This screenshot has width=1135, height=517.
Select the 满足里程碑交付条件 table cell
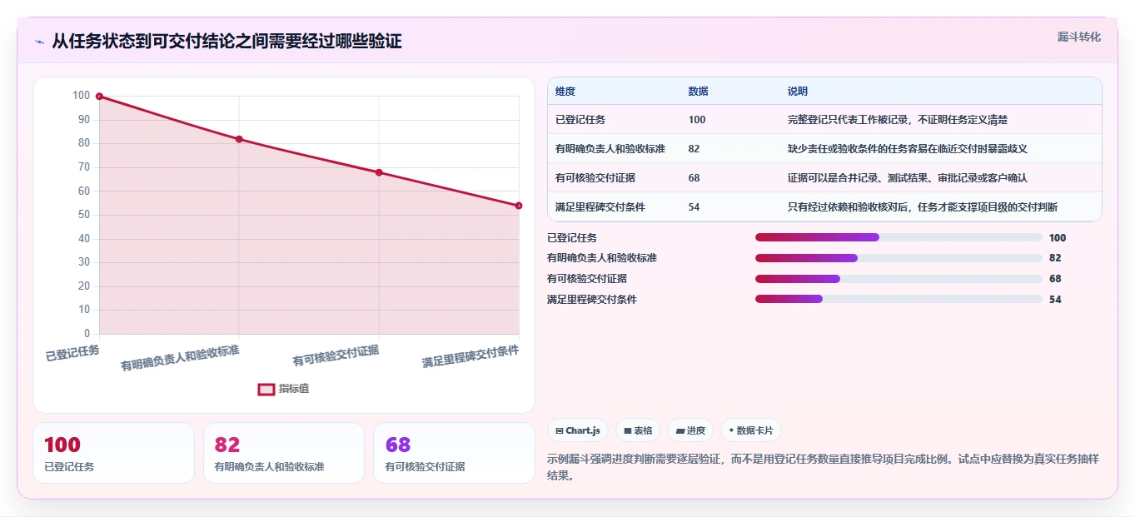(x=600, y=207)
